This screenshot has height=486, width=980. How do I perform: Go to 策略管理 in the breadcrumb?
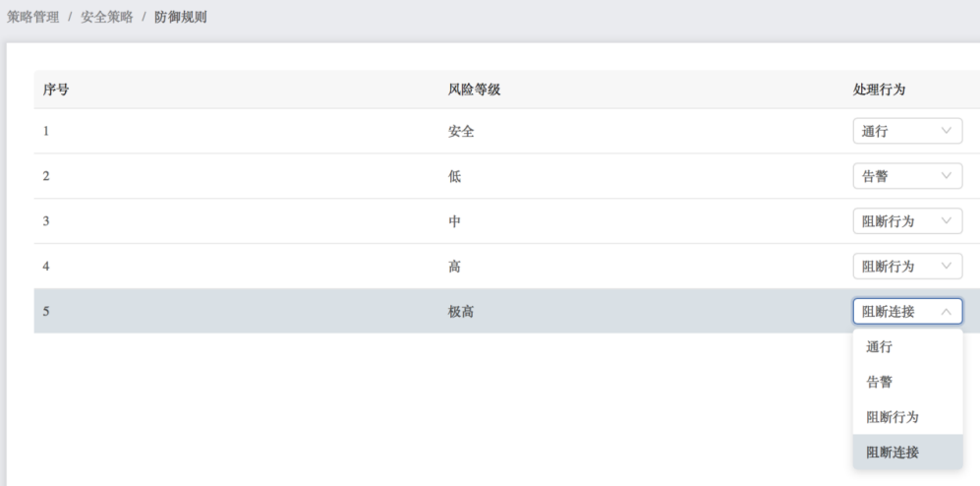click(32, 17)
